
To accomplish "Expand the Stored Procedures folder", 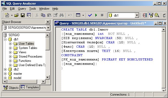I will [x=10, y=56].
